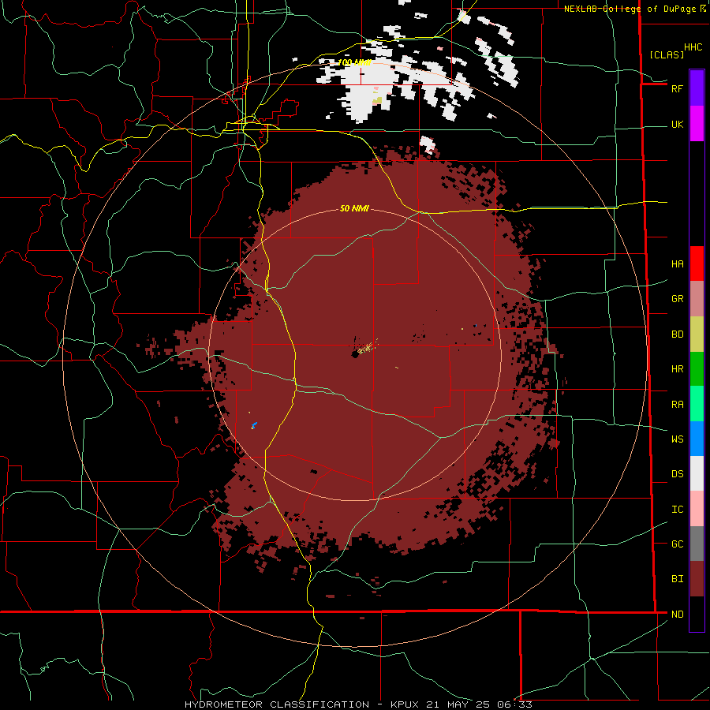Click the blue WS legend swatch
This screenshot has width=710, height=710.
697,439
